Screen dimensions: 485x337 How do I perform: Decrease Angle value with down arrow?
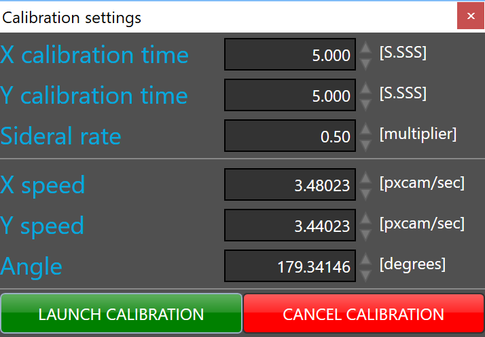pyautogui.click(x=365, y=273)
